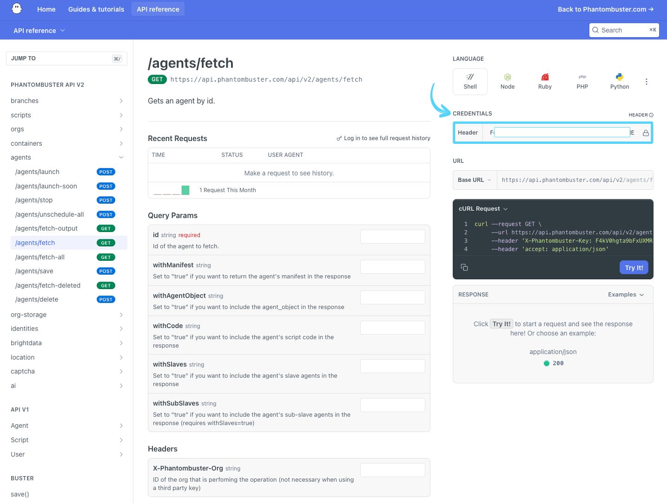Open /agents/fetch-all endpoint
Image resolution: width=667 pixels, height=503 pixels.
click(x=69, y=257)
